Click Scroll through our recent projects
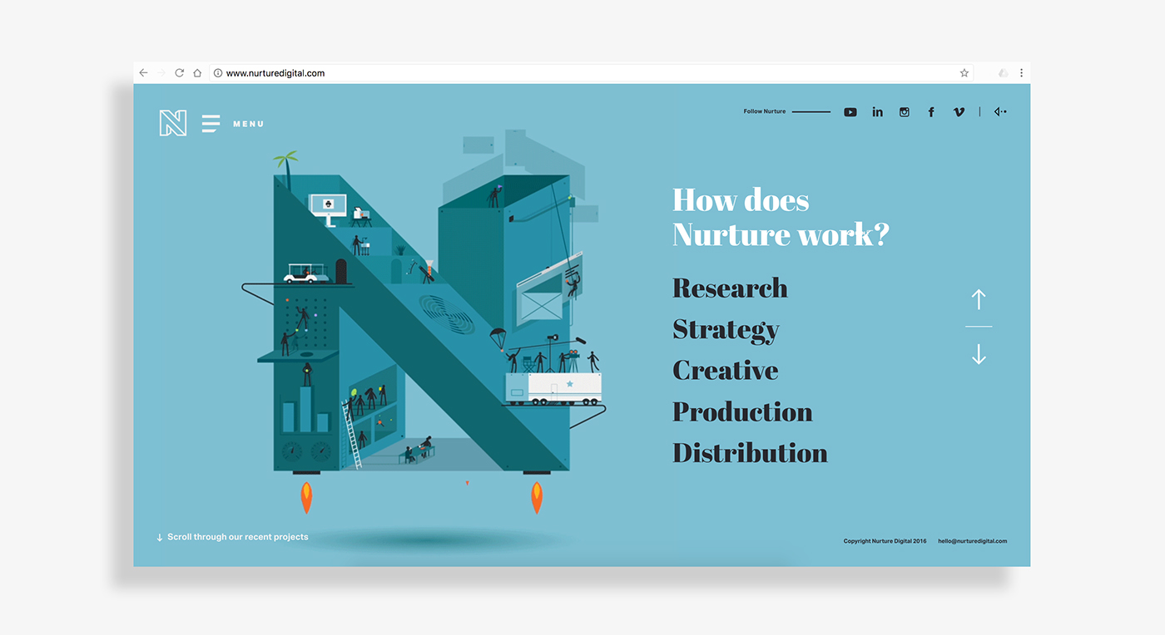The height and width of the screenshot is (635, 1165). [232, 537]
